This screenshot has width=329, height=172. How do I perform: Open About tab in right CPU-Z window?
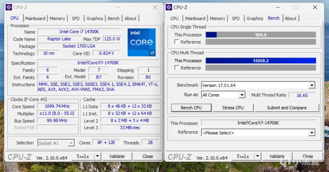pos(291,18)
